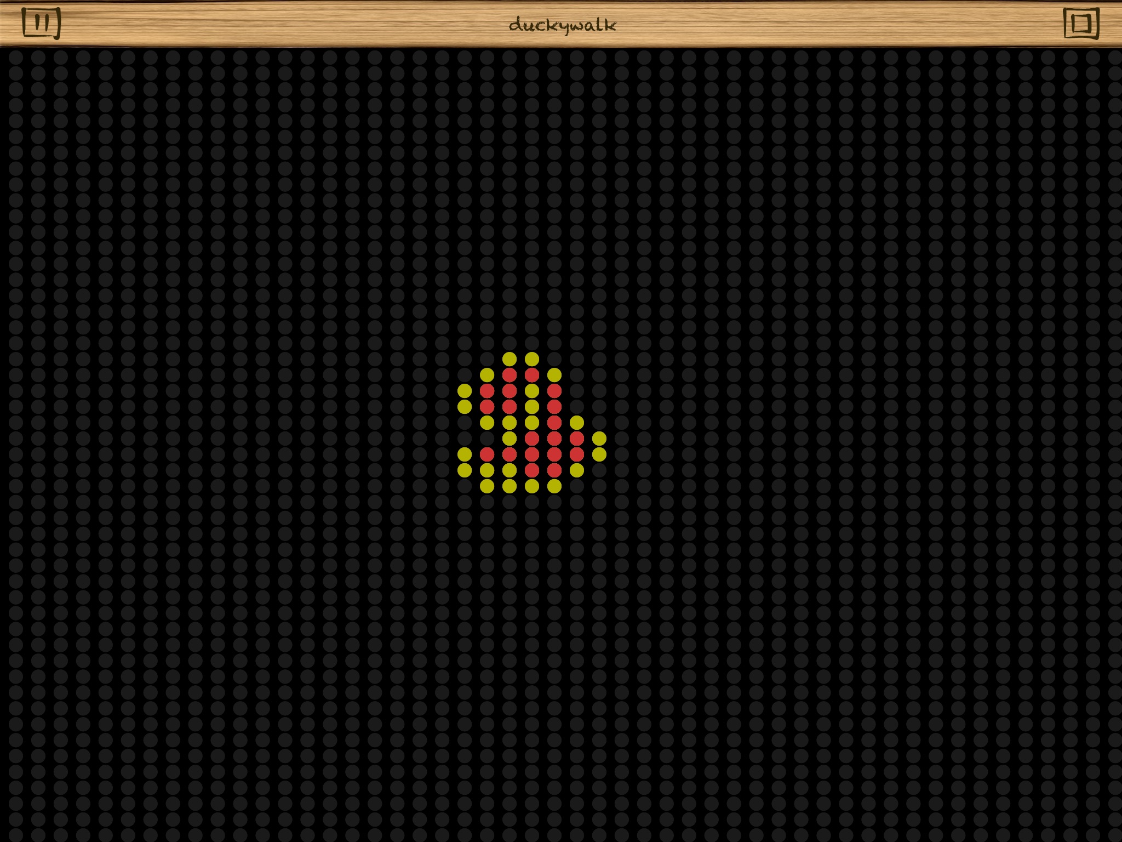Tap leftmost red dot in the five-red row
1122x842 pixels.
pos(487,454)
